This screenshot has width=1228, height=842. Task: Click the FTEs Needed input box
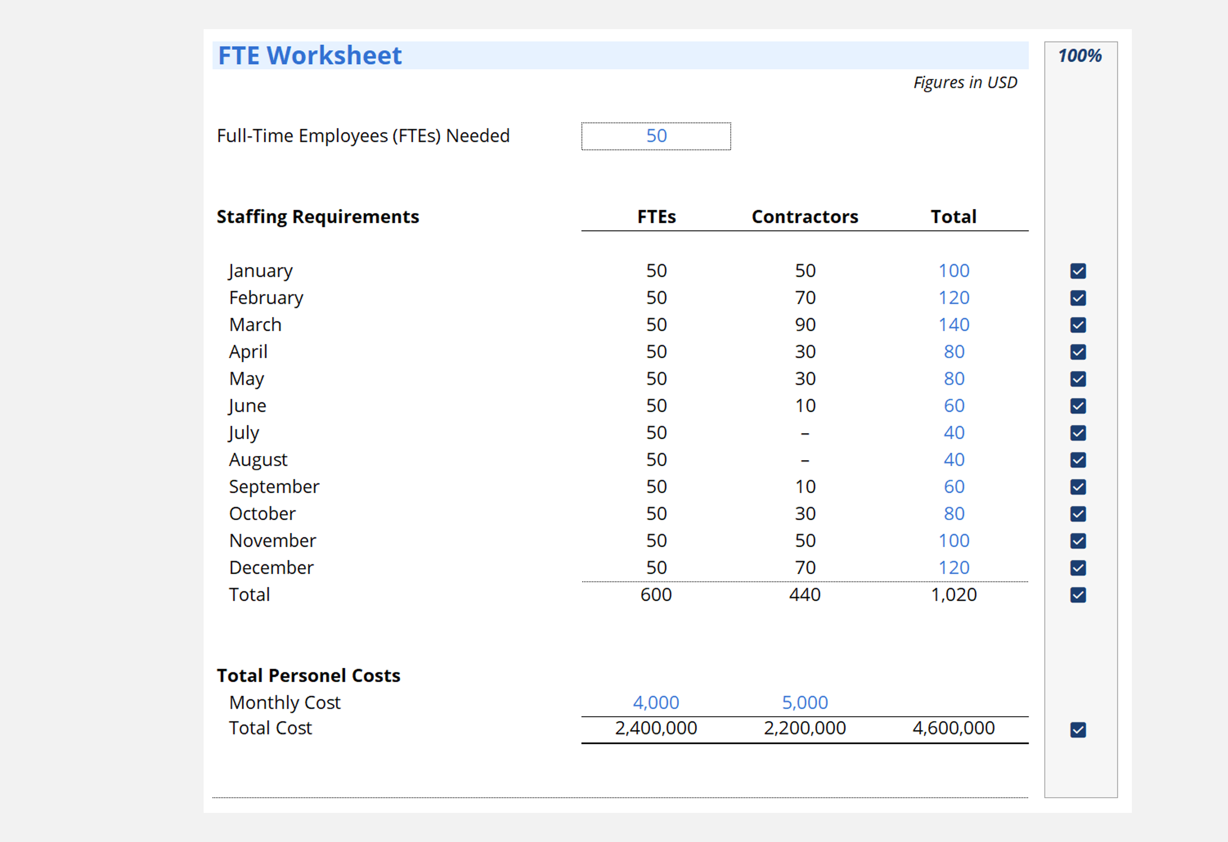(656, 136)
